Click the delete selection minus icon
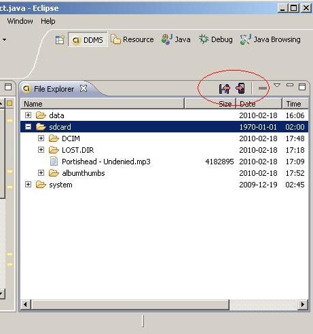 point(263,88)
